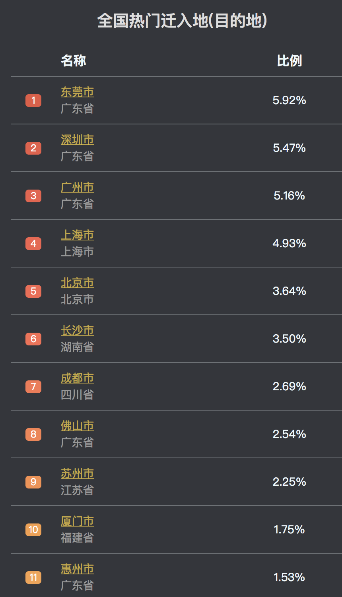Screen dimensions: 342x597
Task: Click the rank 1 badge
Action: (33, 100)
